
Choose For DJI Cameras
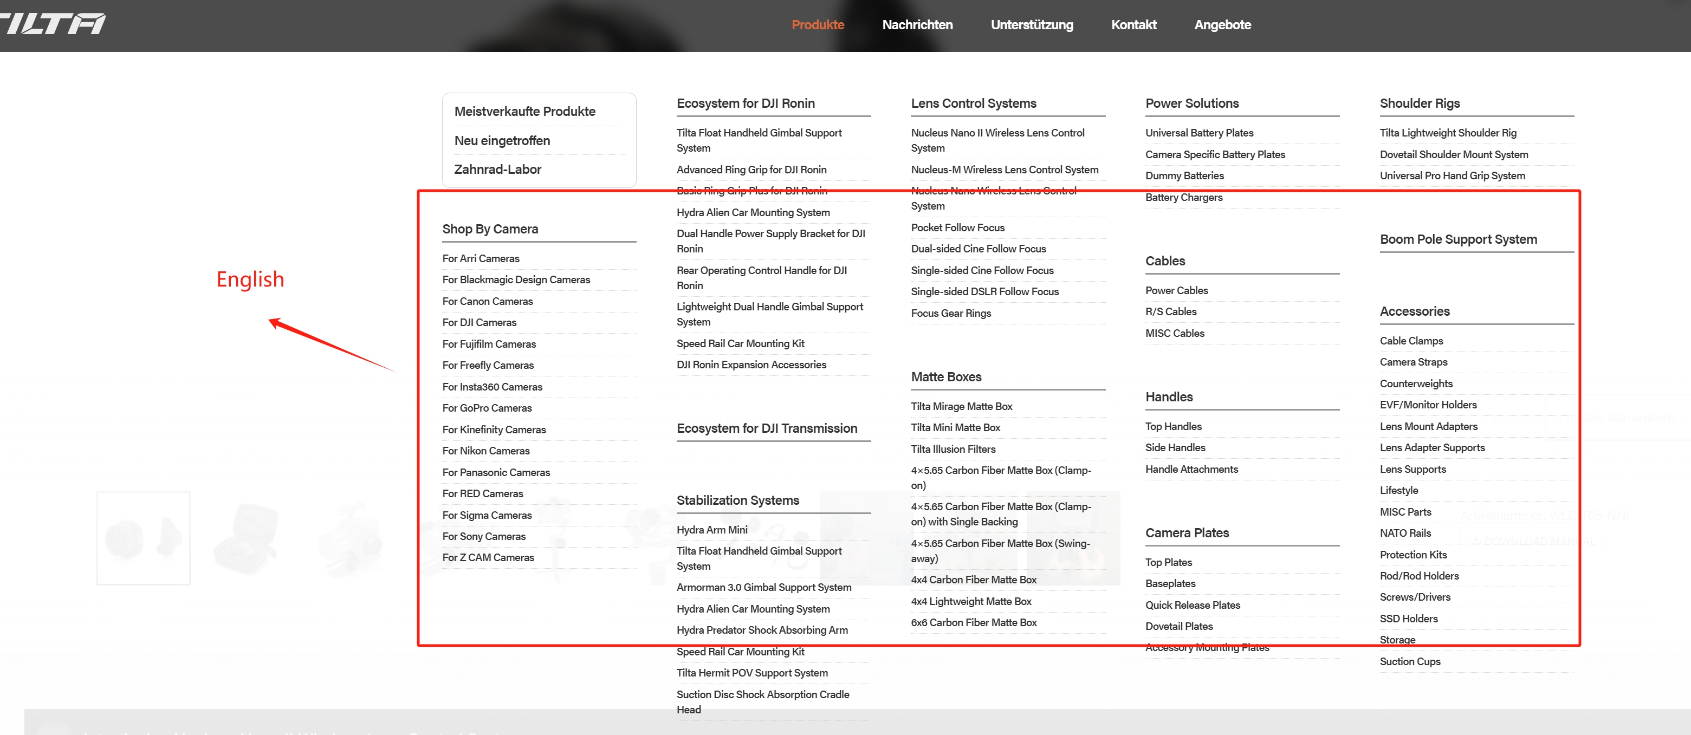(479, 322)
